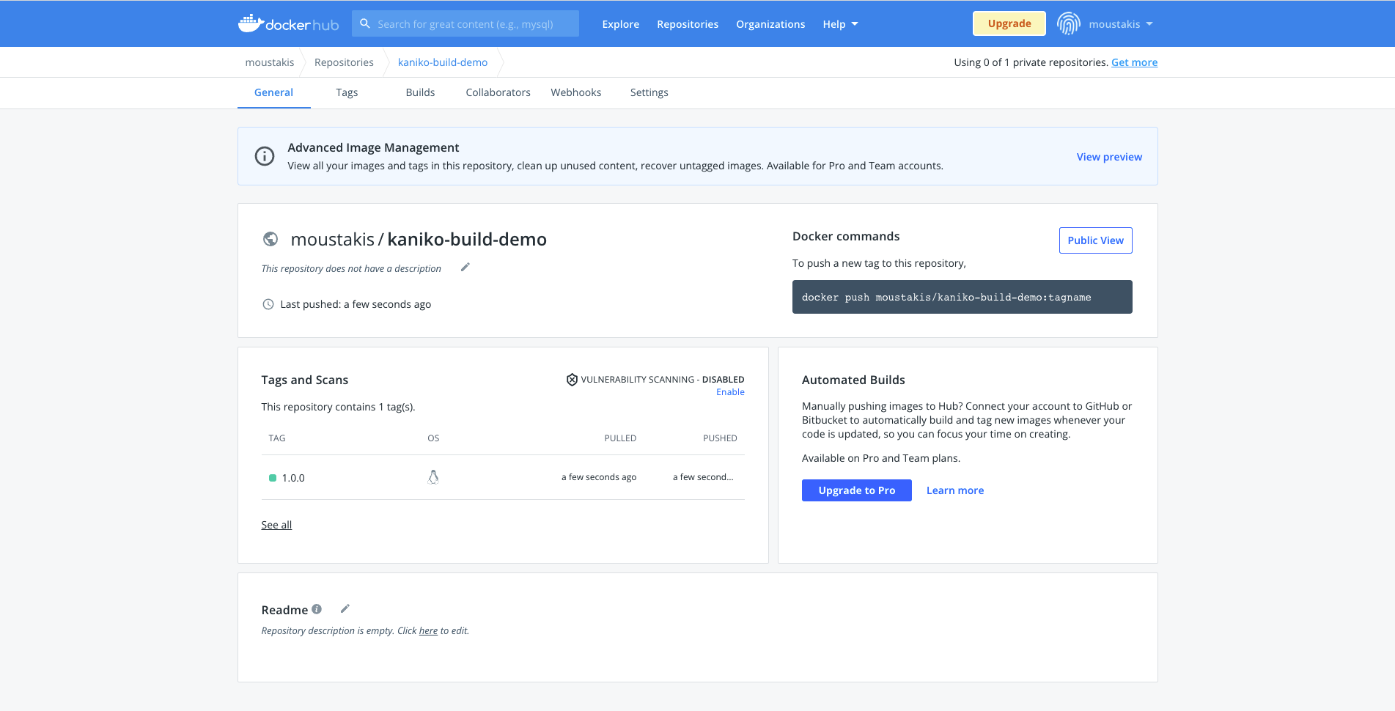Screen dimensions: 1395x711
Task: Click the docker push command box
Action: (962, 297)
